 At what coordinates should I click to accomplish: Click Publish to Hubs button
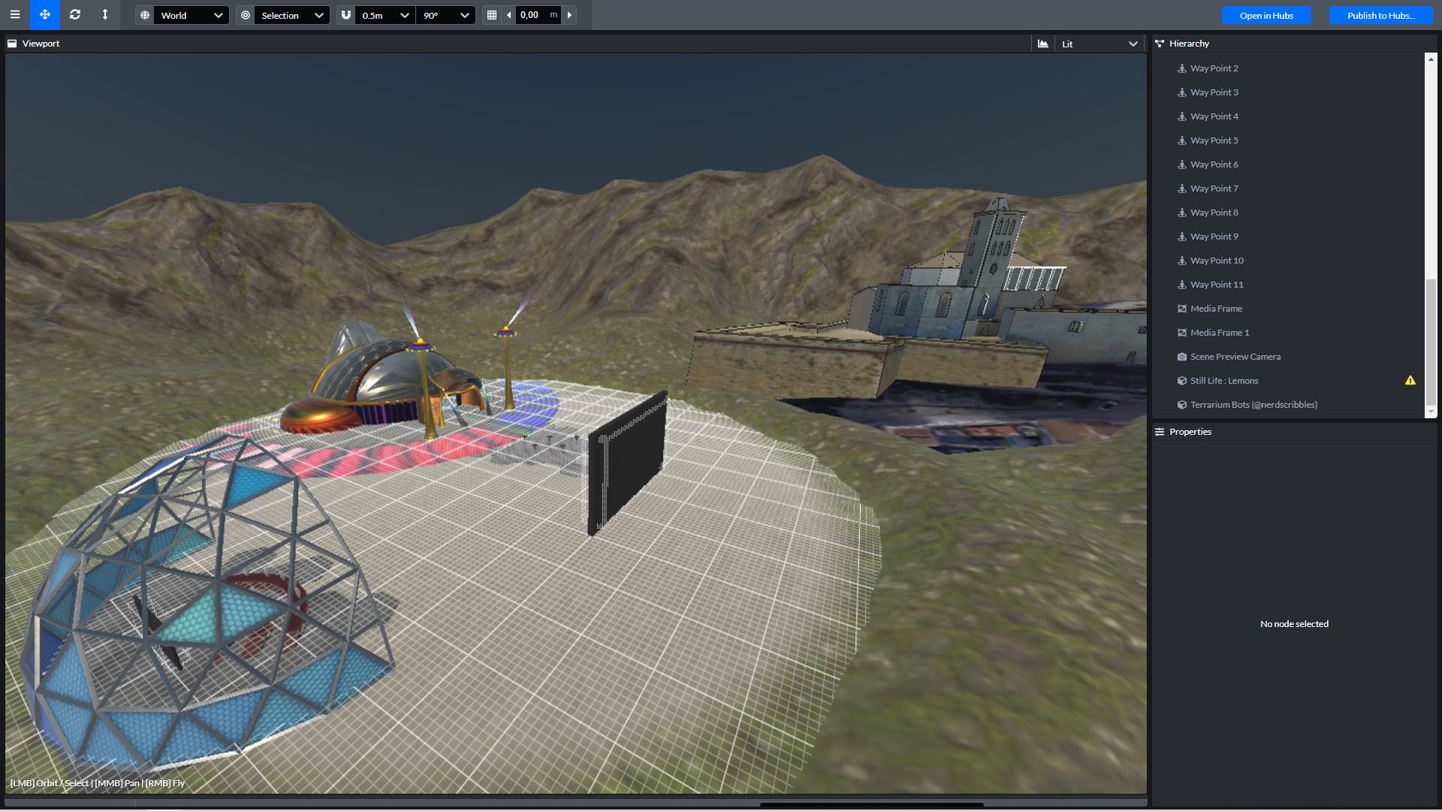coord(1380,15)
